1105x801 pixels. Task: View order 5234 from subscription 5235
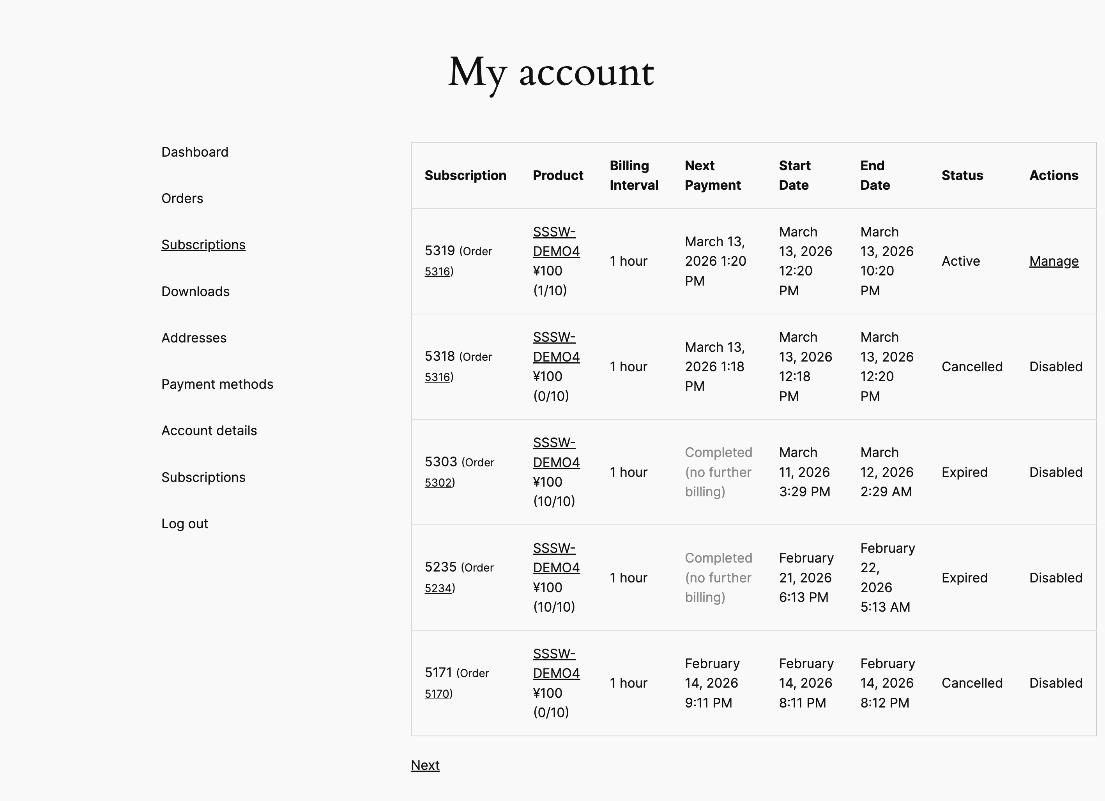(438, 588)
